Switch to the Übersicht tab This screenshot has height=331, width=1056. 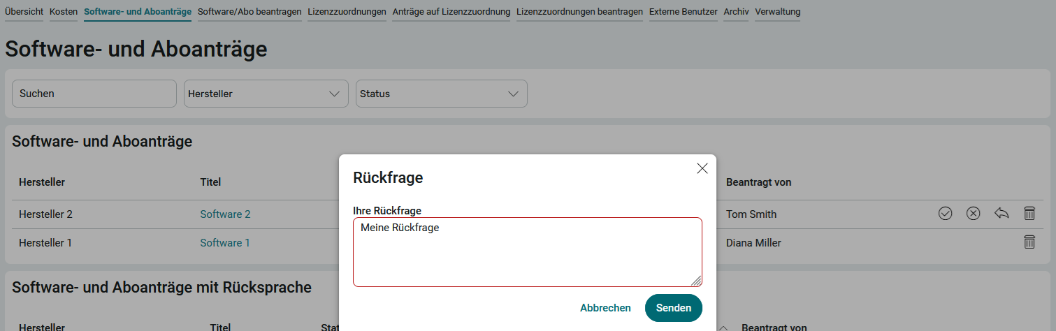point(24,12)
